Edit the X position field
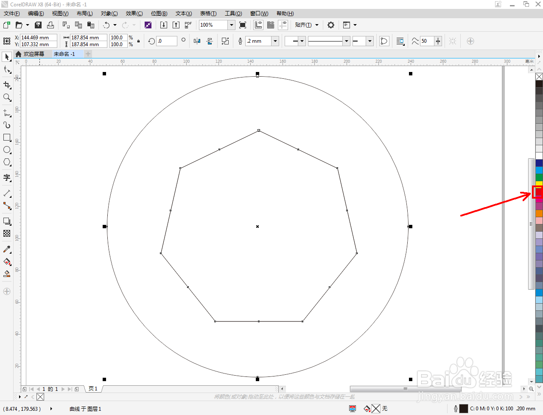Viewport: 543px width, 415px height. coord(39,37)
